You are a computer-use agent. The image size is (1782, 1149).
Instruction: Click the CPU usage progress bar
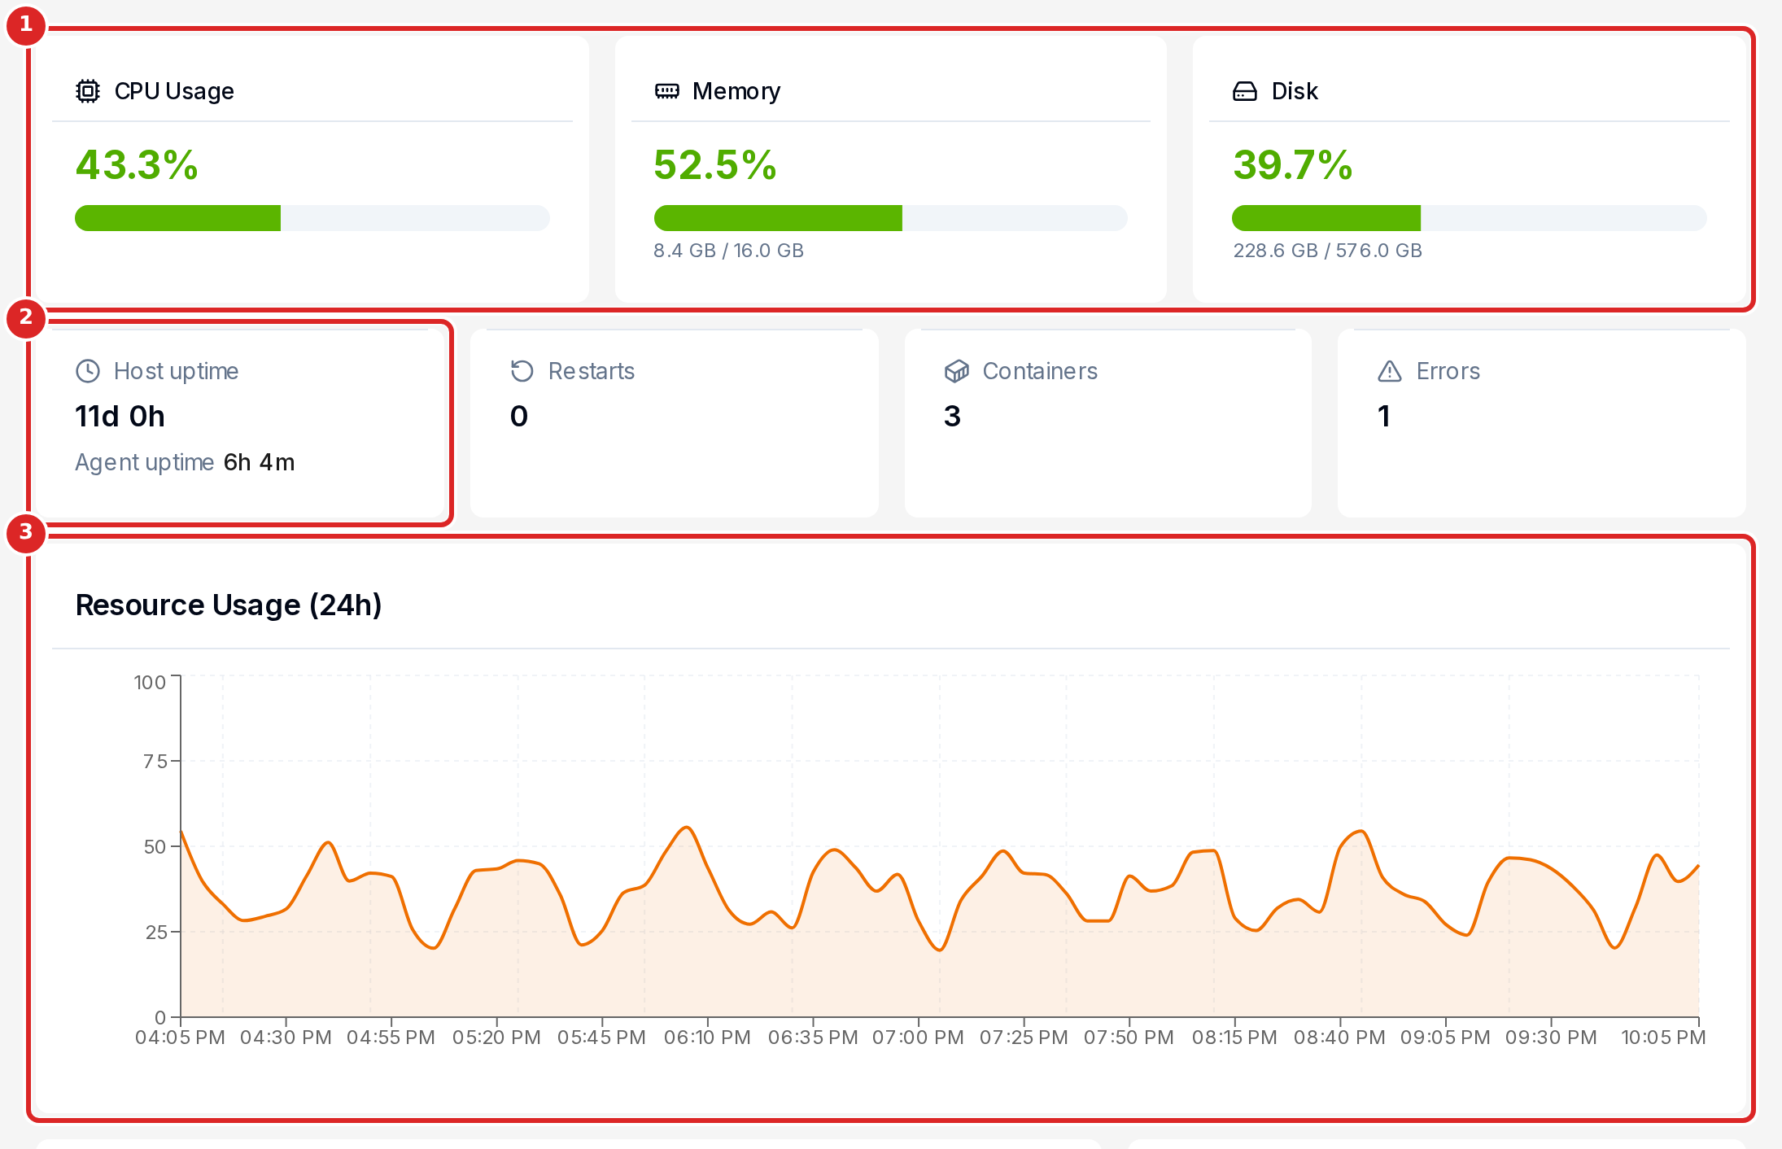pos(312,218)
